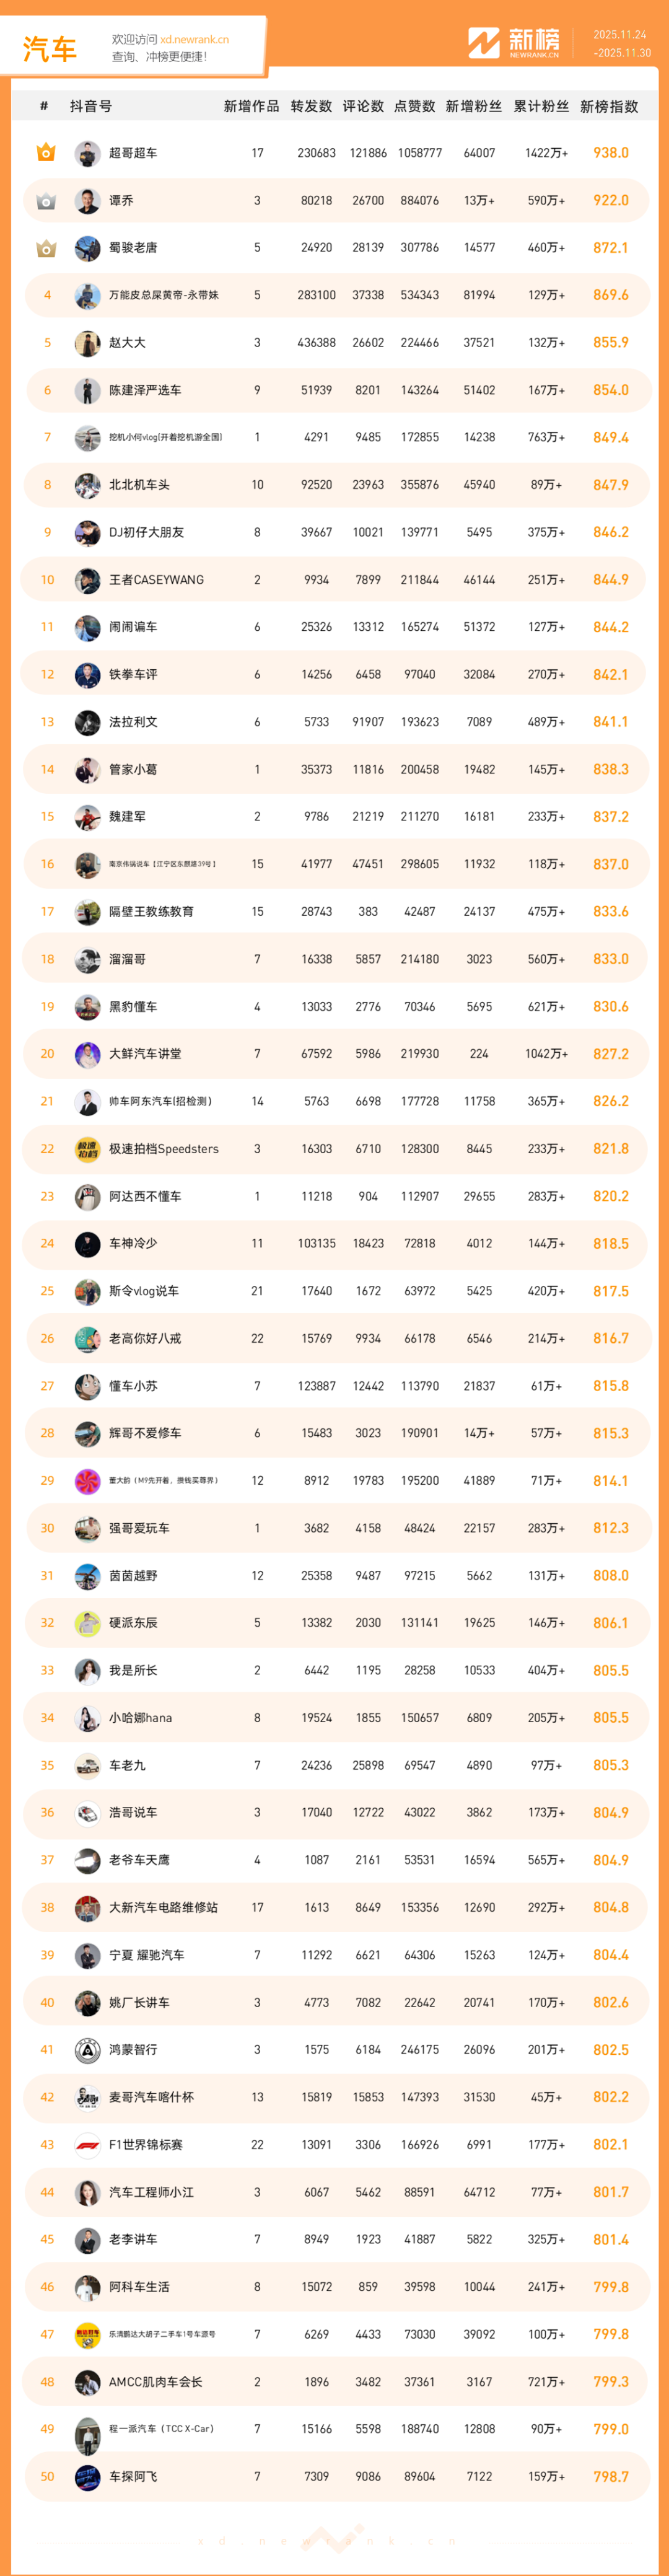This screenshot has width=669, height=2576.
Task: Click index score 938.0
Action: (610, 153)
